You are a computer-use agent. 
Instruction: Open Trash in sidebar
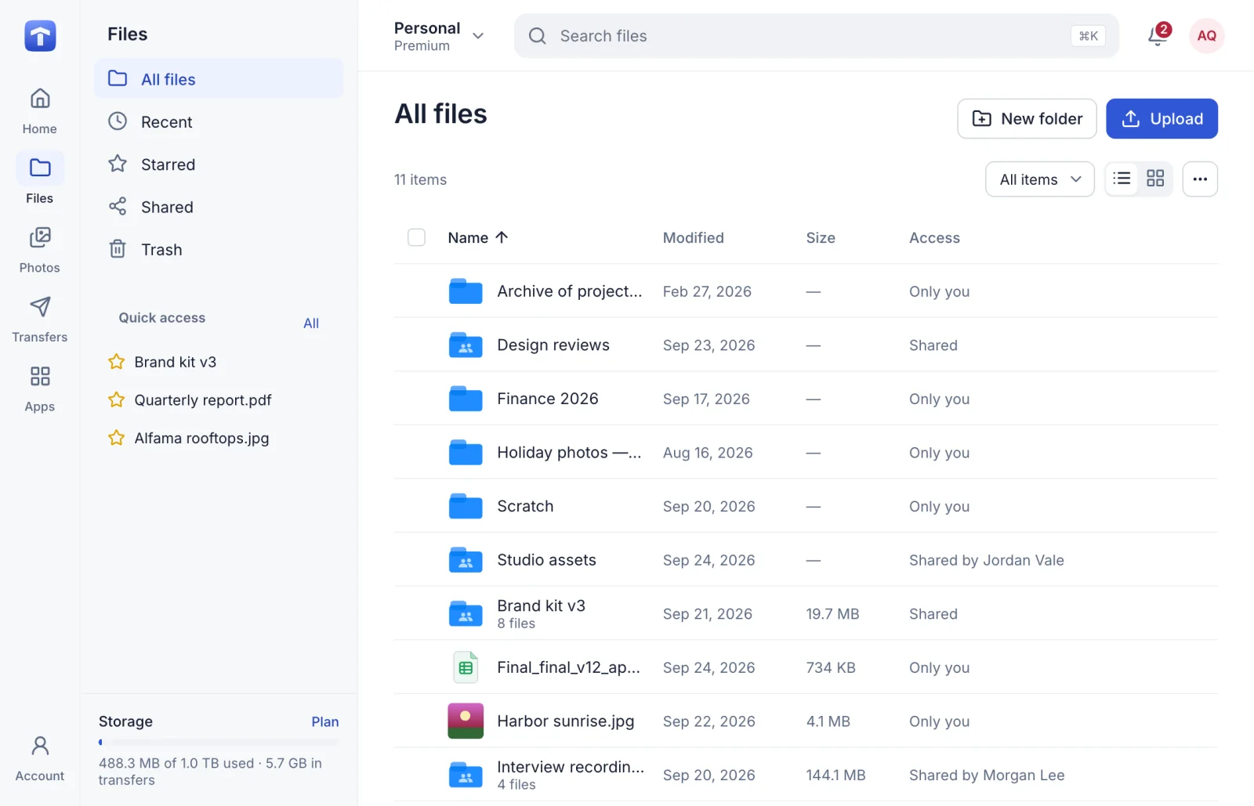(x=219, y=249)
